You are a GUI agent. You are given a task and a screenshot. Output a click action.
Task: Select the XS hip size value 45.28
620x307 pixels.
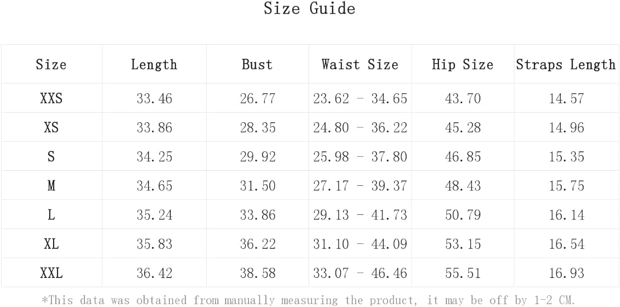pos(463,128)
